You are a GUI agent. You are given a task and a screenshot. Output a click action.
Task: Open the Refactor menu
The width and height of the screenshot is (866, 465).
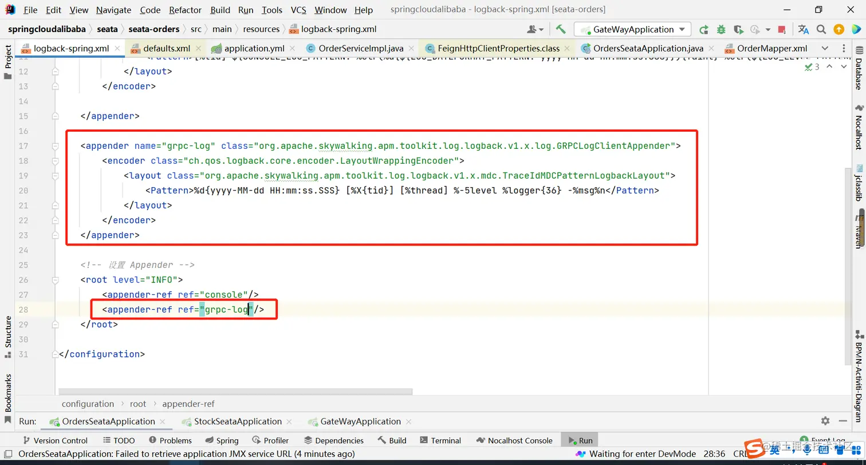pyautogui.click(x=186, y=10)
